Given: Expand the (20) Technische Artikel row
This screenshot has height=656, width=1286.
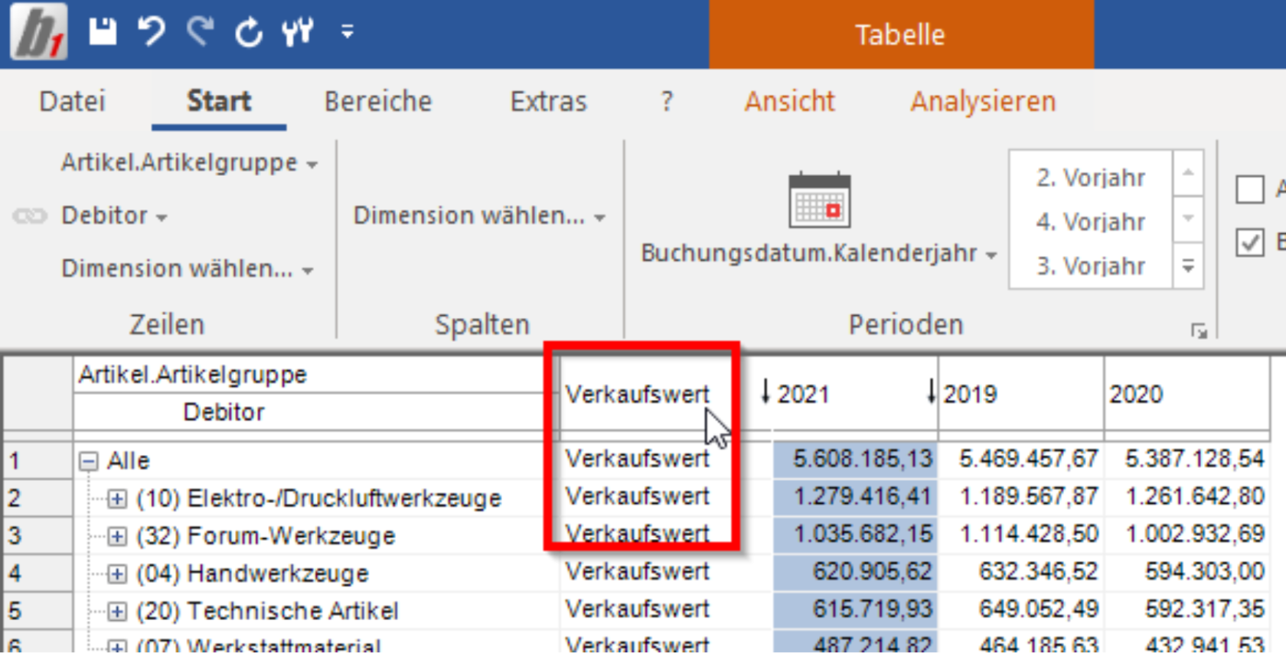Looking at the screenshot, I should pyautogui.click(x=116, y=611).
